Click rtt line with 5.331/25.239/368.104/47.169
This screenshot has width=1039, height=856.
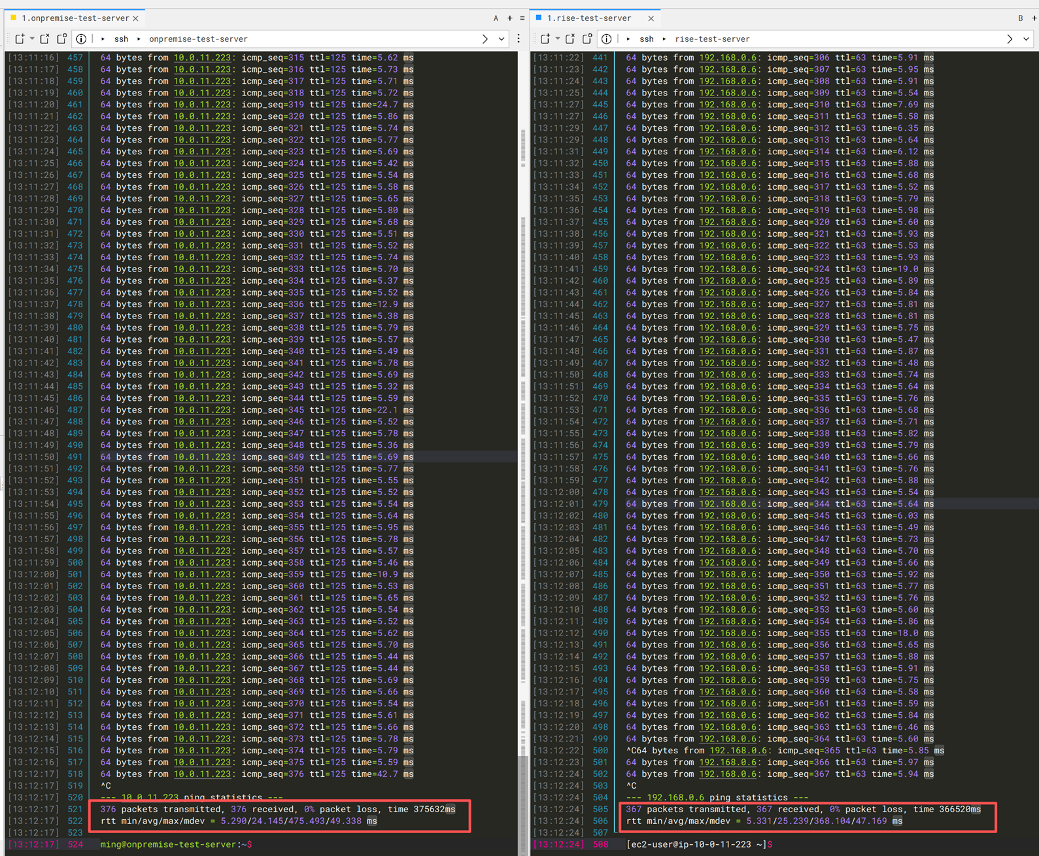[x=764, y=821]
